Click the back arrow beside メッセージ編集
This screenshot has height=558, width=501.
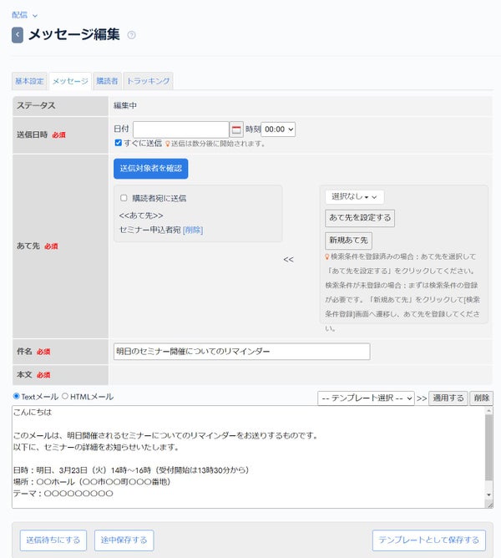click(18, 35)
